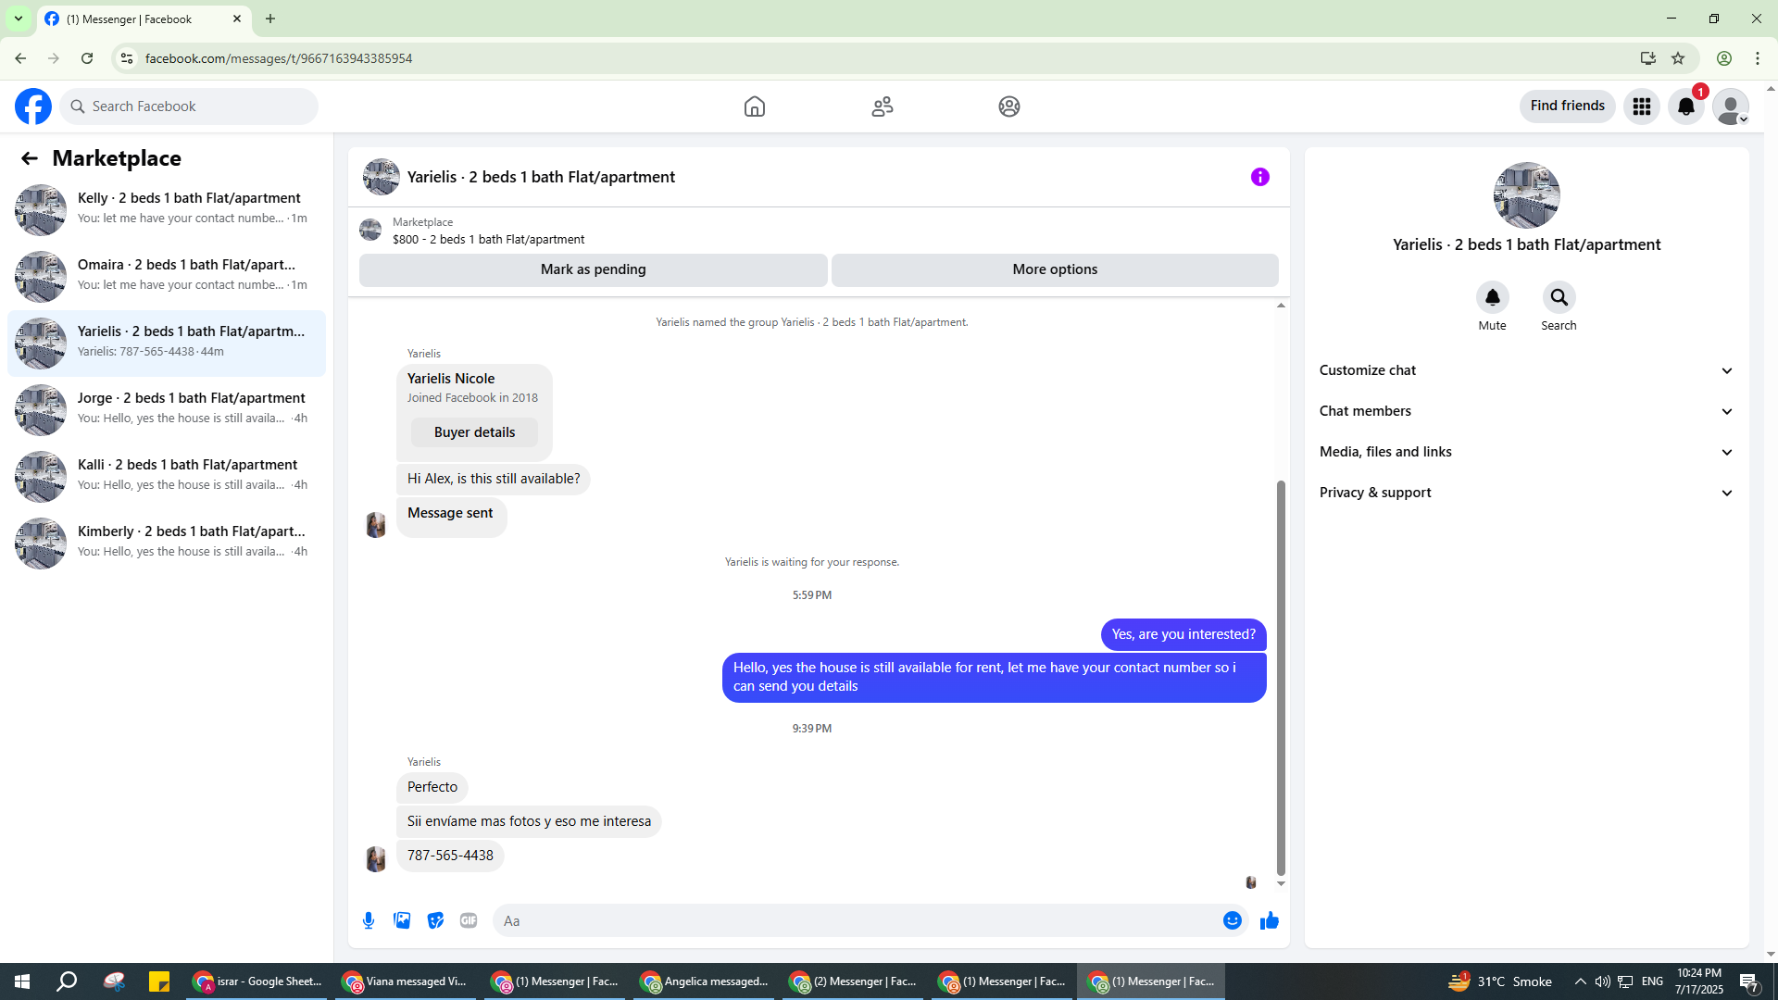View Buyer details for Yarielis Nicole
Image resolution: width=1778 pixels, height=1000 pixels.
click(474, 432)
